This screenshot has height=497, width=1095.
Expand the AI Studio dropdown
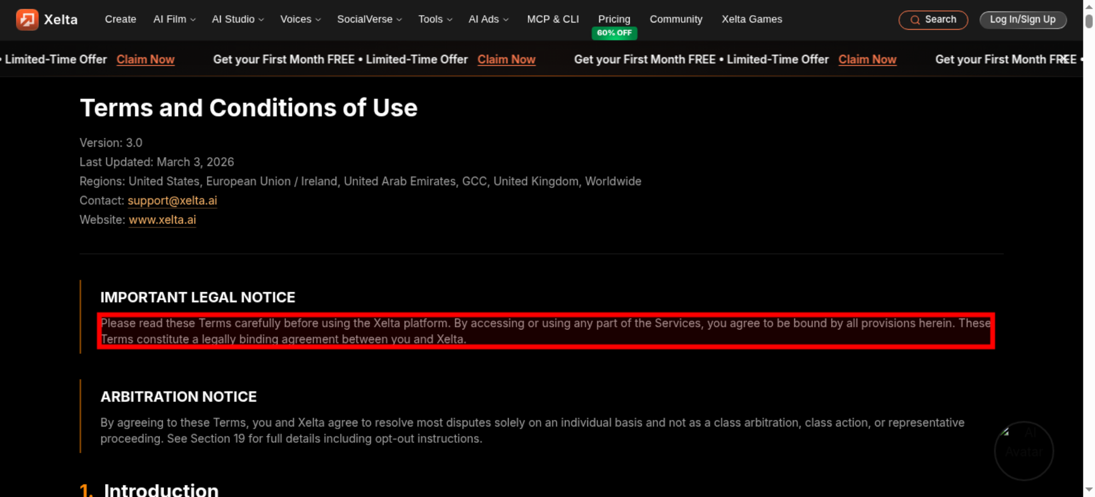pos(238,19)
